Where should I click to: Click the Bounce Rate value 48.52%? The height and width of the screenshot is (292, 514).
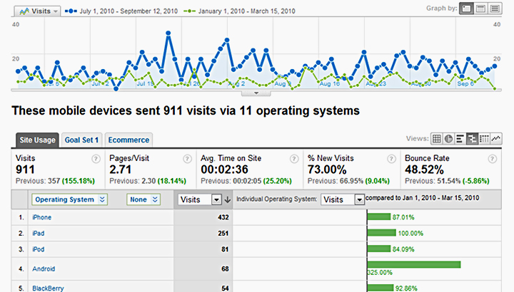pos(424,170)
